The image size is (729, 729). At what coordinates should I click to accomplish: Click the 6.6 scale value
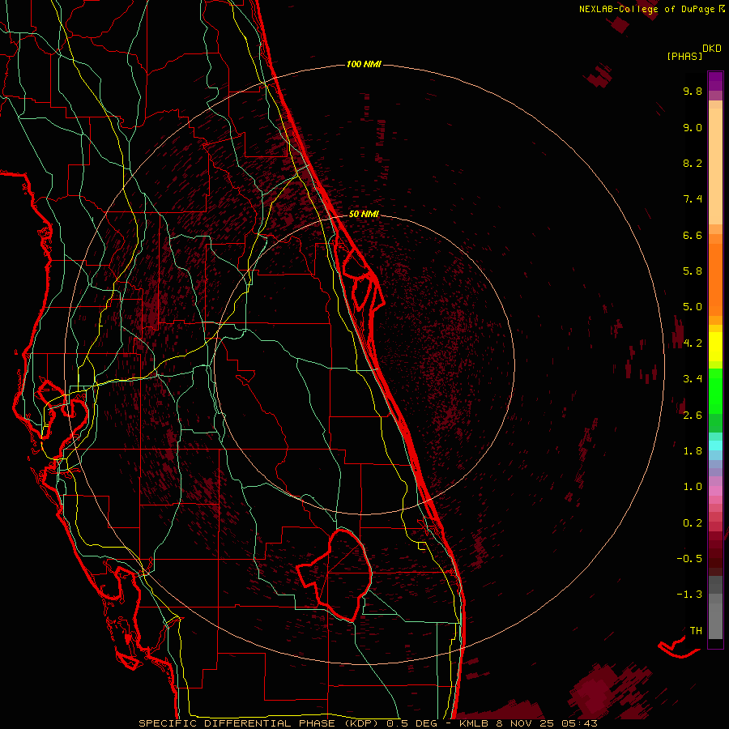[x=693, y=235]
